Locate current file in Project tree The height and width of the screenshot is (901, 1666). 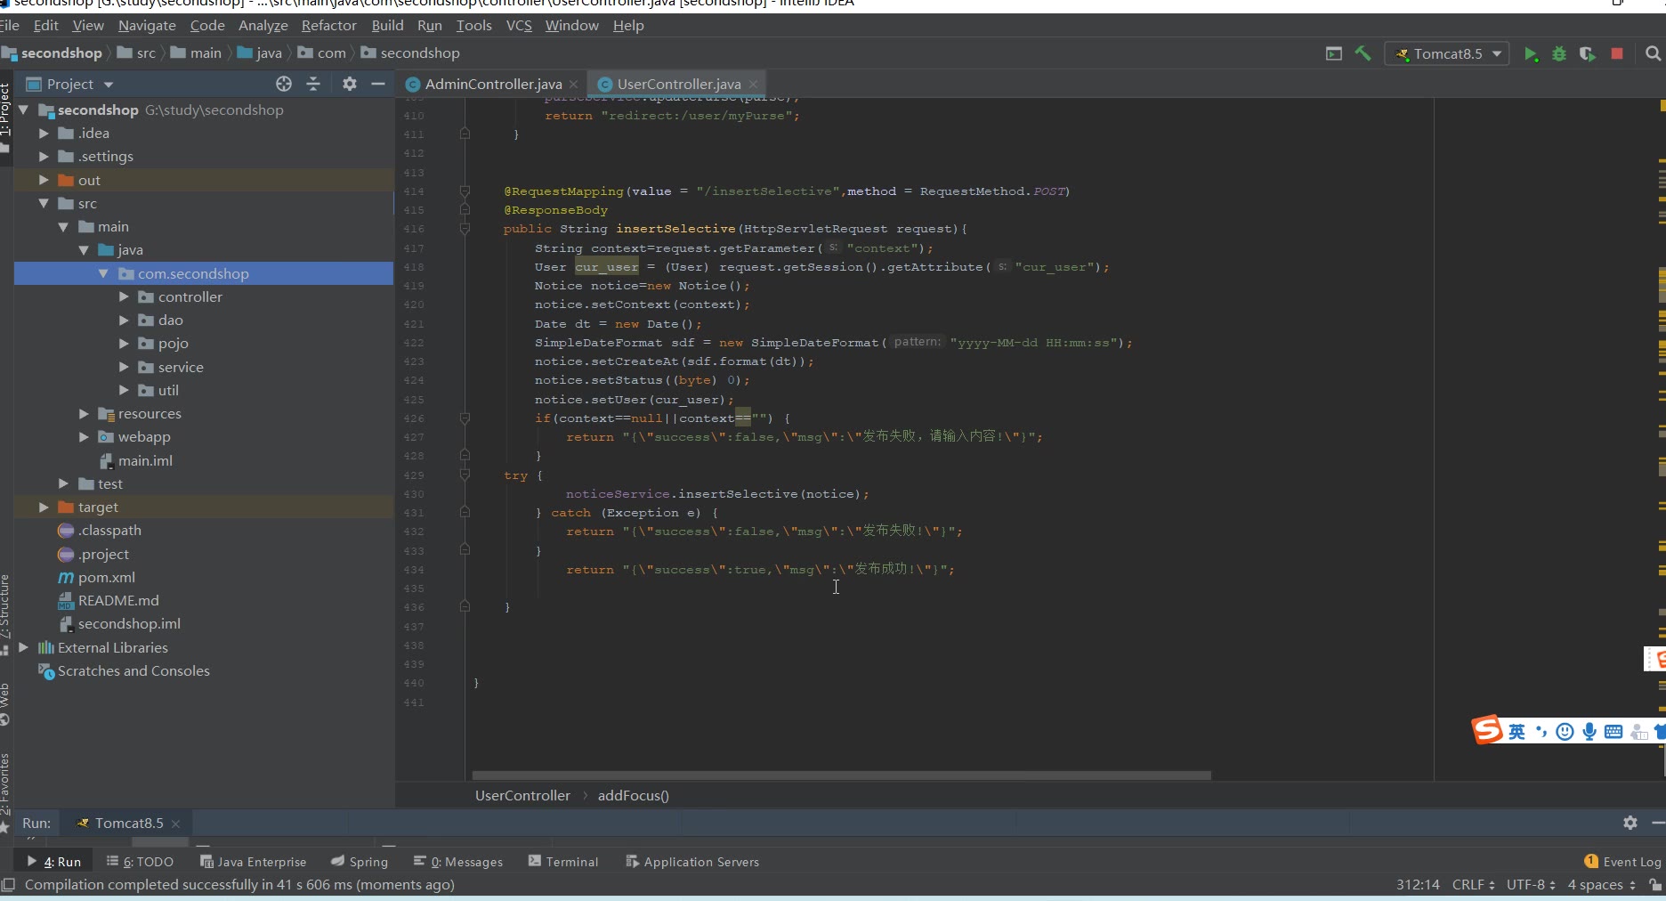[284, 84]
